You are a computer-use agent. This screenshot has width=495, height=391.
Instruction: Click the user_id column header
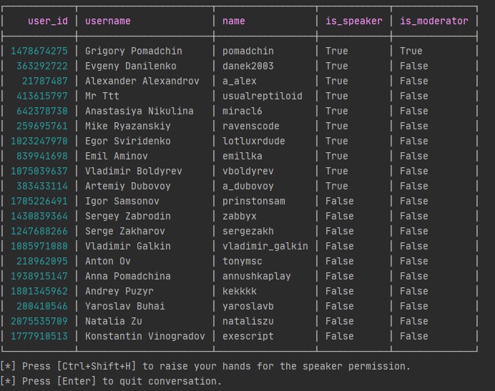pos(48,21)
